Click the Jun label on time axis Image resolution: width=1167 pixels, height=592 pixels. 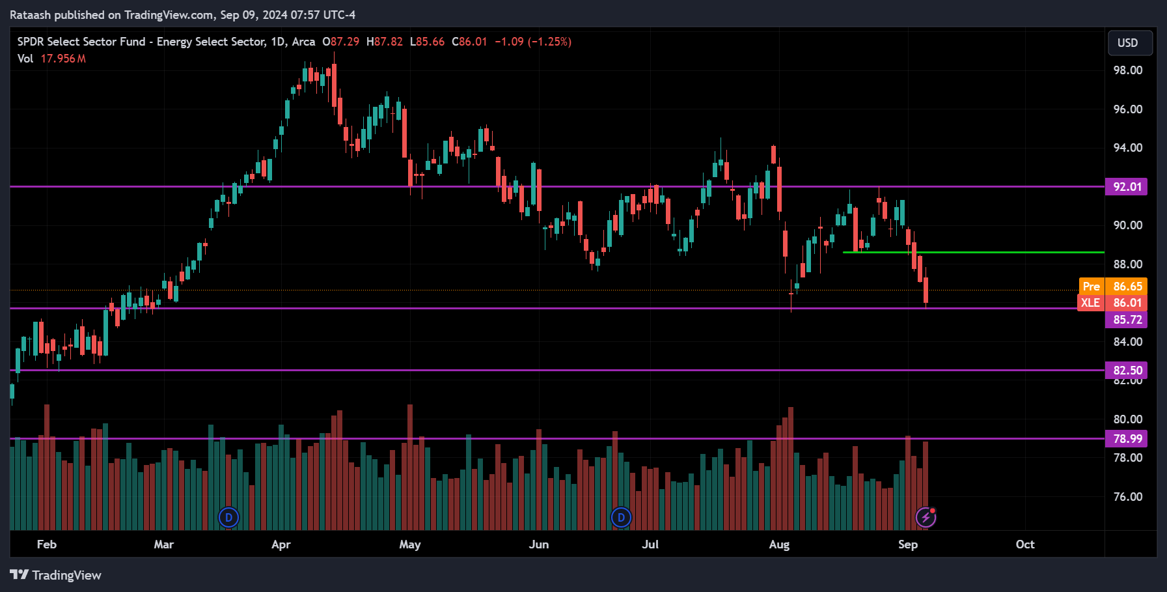pyautogui.click(x=539, y=544)
